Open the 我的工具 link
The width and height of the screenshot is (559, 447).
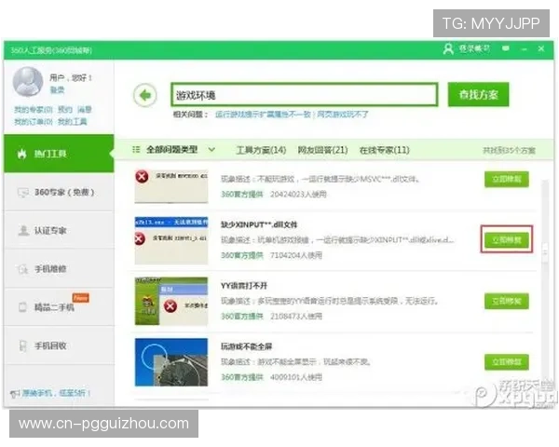(73, 122)
